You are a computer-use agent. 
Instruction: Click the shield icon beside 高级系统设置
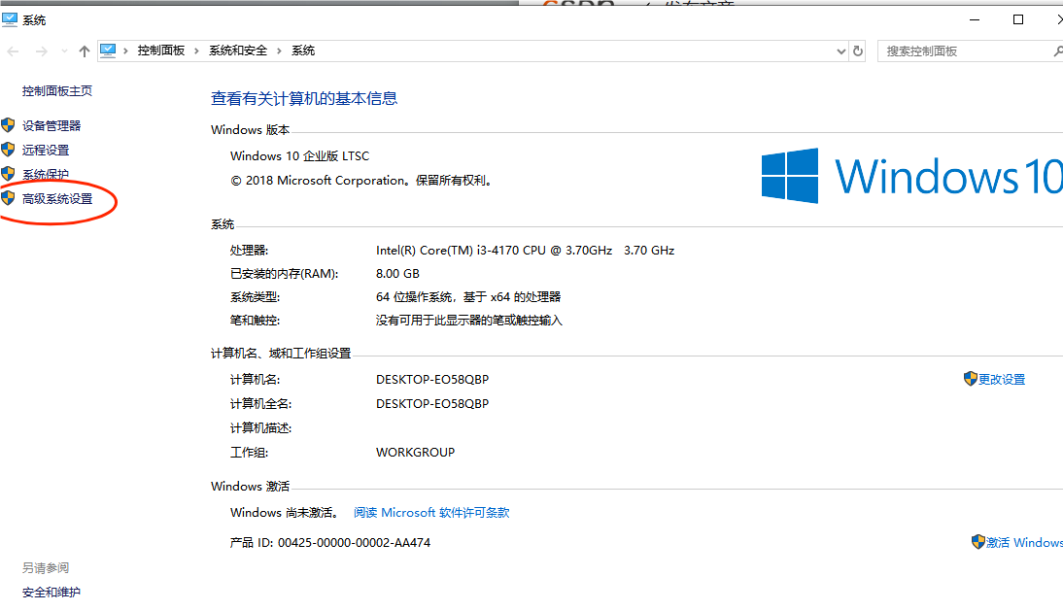pos(8,198)
